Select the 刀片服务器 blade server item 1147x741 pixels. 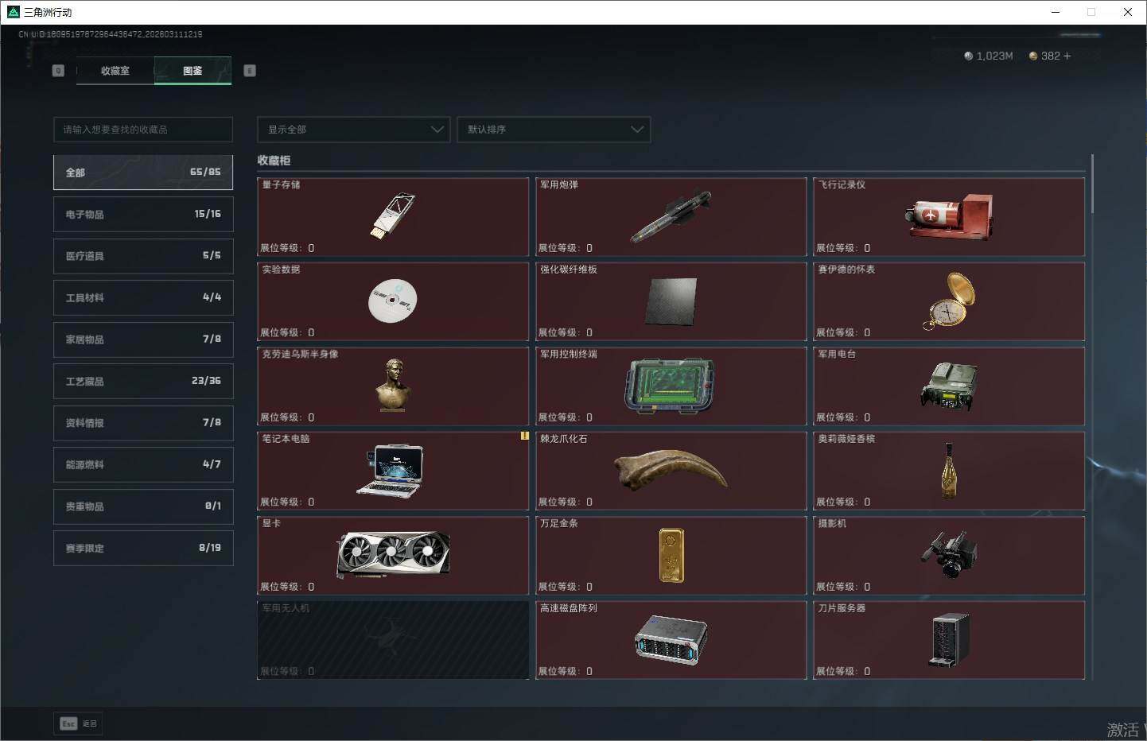click(x=949, y=640)
